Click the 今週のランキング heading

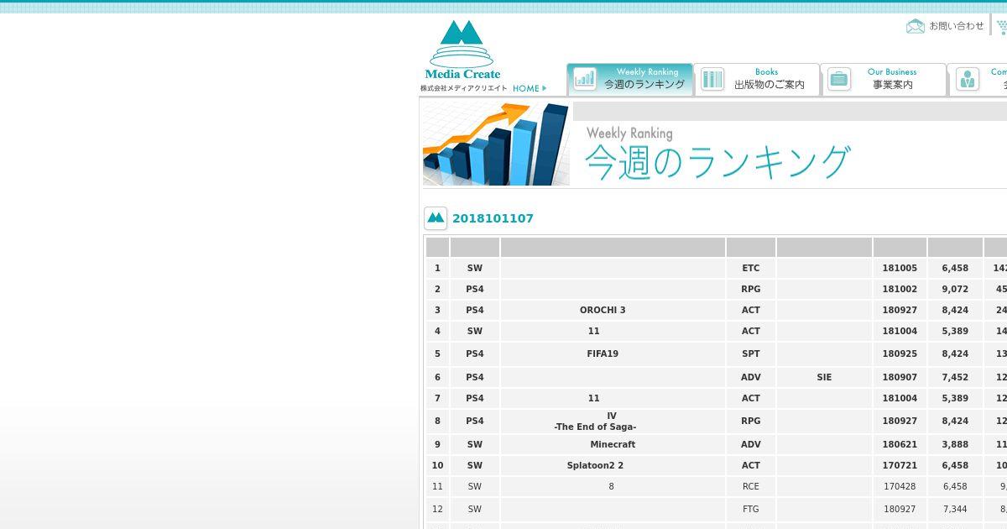717,162
